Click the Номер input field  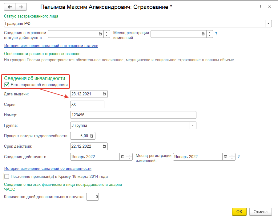coord(133,115)
